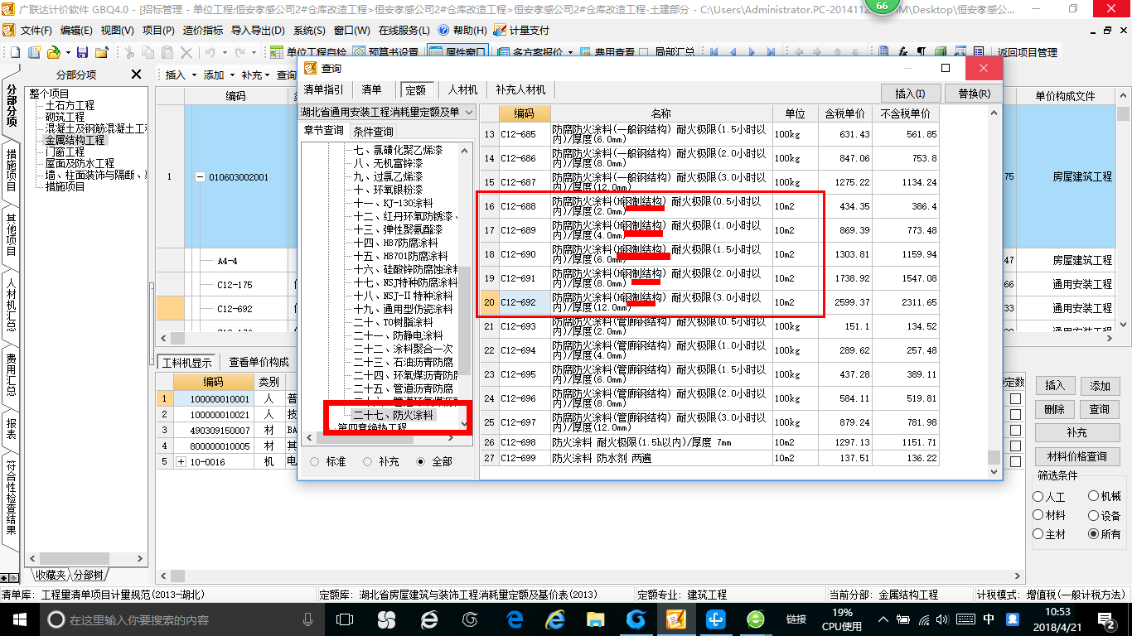Select 人工 filter radio button
1132x636 pixels.
click(1038, 497)
